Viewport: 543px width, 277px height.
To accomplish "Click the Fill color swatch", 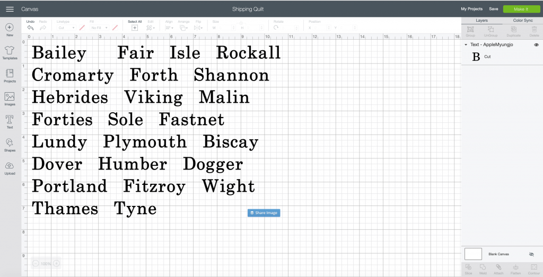I will click(115, 28).
